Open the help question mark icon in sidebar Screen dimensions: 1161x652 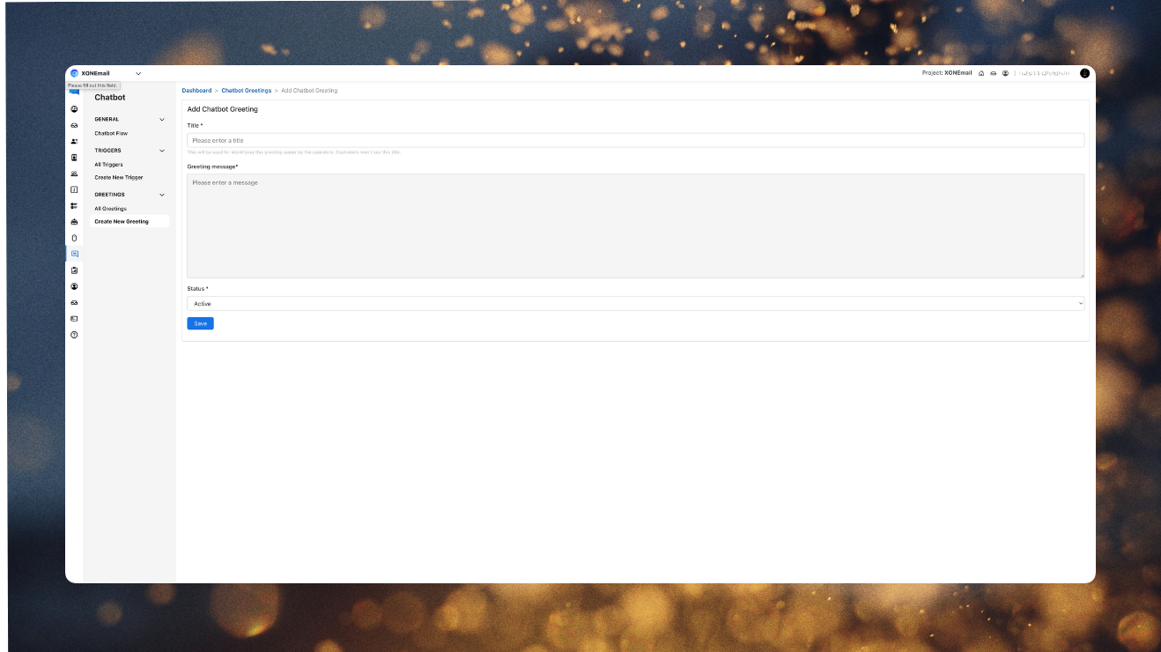pos(74,335)
